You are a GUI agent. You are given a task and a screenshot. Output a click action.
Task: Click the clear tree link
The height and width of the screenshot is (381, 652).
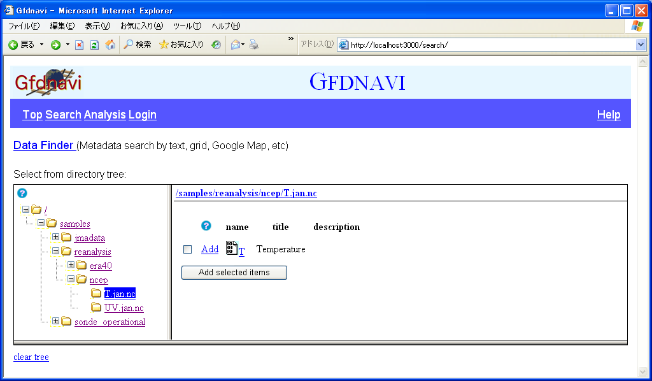[x=31, y=357]
